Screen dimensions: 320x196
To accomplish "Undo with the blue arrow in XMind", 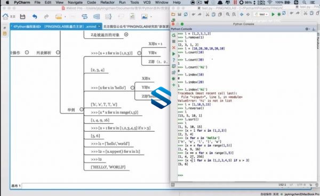I will pos(35,16).
